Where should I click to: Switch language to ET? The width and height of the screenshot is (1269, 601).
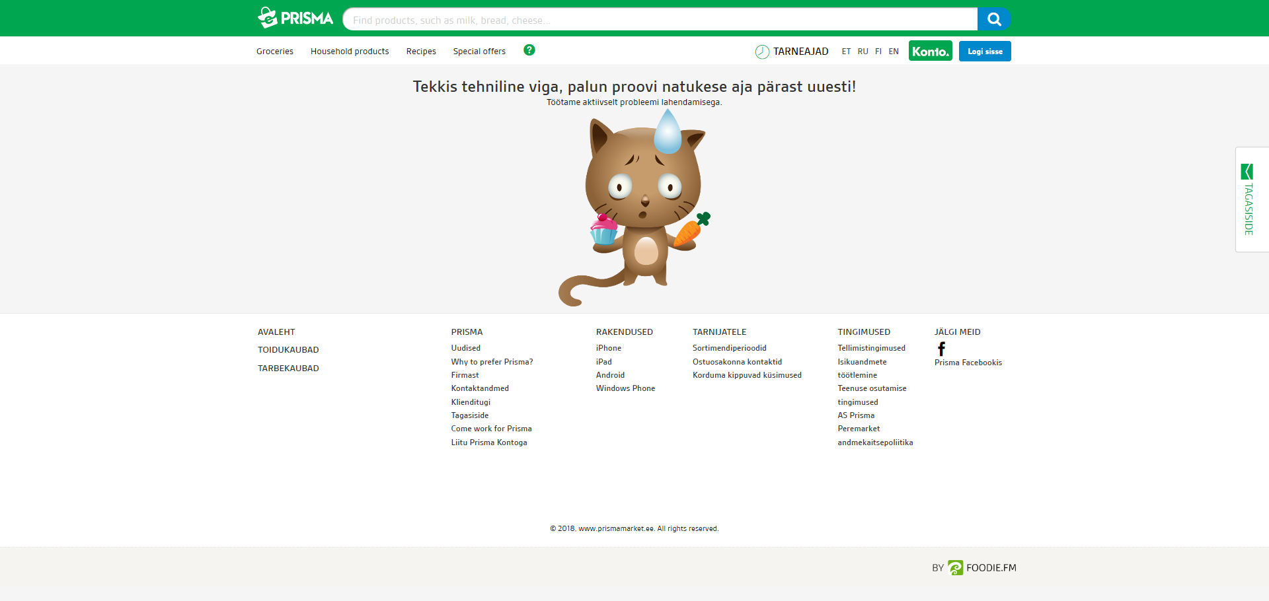point(846,52)
